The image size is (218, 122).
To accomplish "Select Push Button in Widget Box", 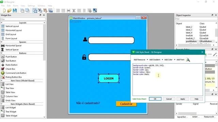I will click(11, 57).
